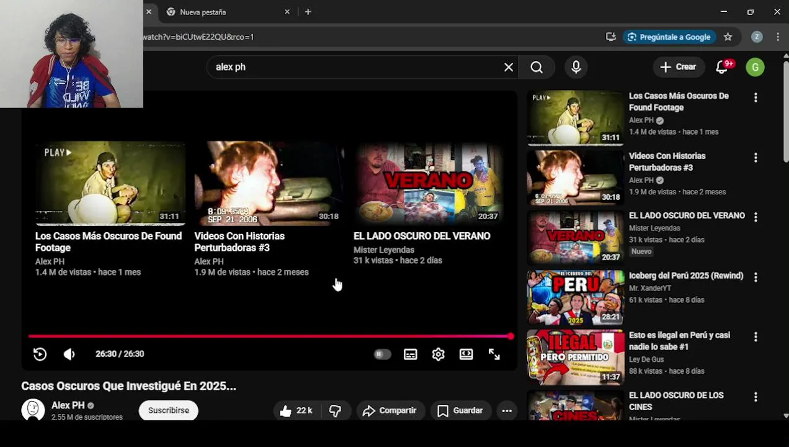Open Chrome three-dot menu

coord(778,37)
